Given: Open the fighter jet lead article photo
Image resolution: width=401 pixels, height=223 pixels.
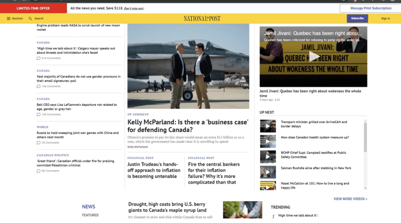Looking at the screenshot, I should [188, 66].
